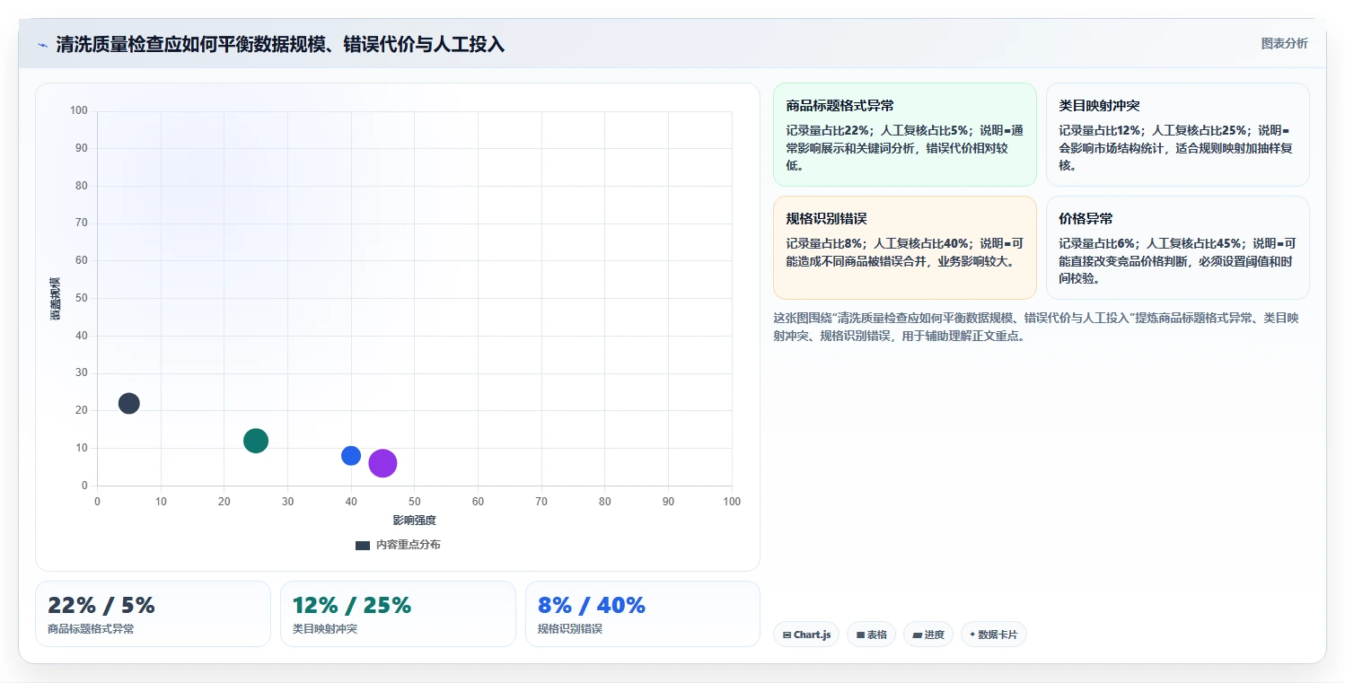Open the 商品标题格式异常 info card
This screenshot has width=1345, height=683.
904,135
